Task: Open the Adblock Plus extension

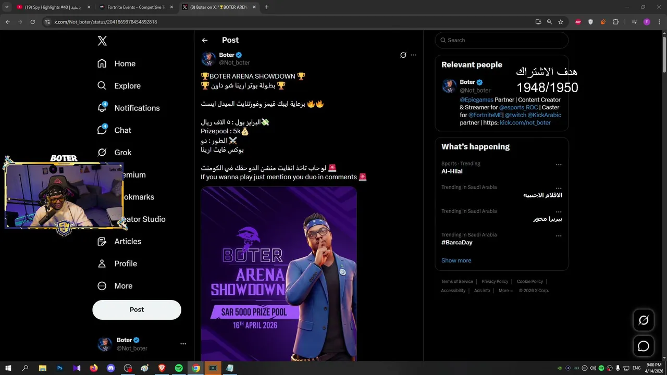Action: [x=578, y=22]
